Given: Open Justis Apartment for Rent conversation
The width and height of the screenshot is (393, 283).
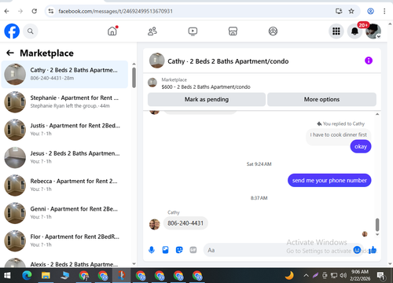Looking at the screenshot, I should [64, 130].
